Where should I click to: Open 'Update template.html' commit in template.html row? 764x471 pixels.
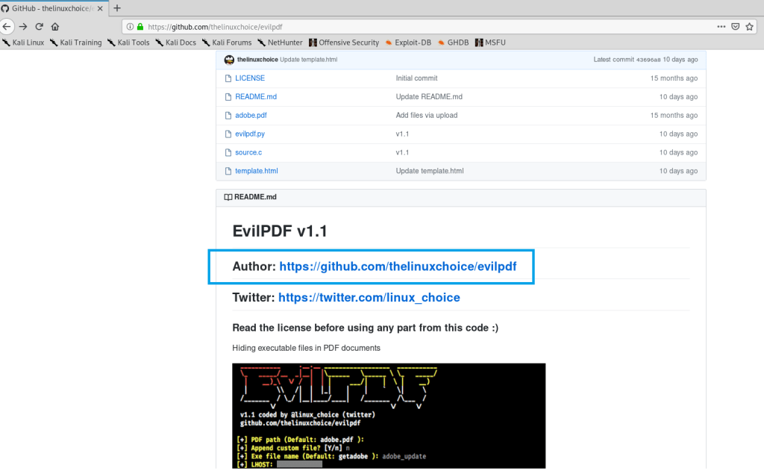(x=430, y=171)
